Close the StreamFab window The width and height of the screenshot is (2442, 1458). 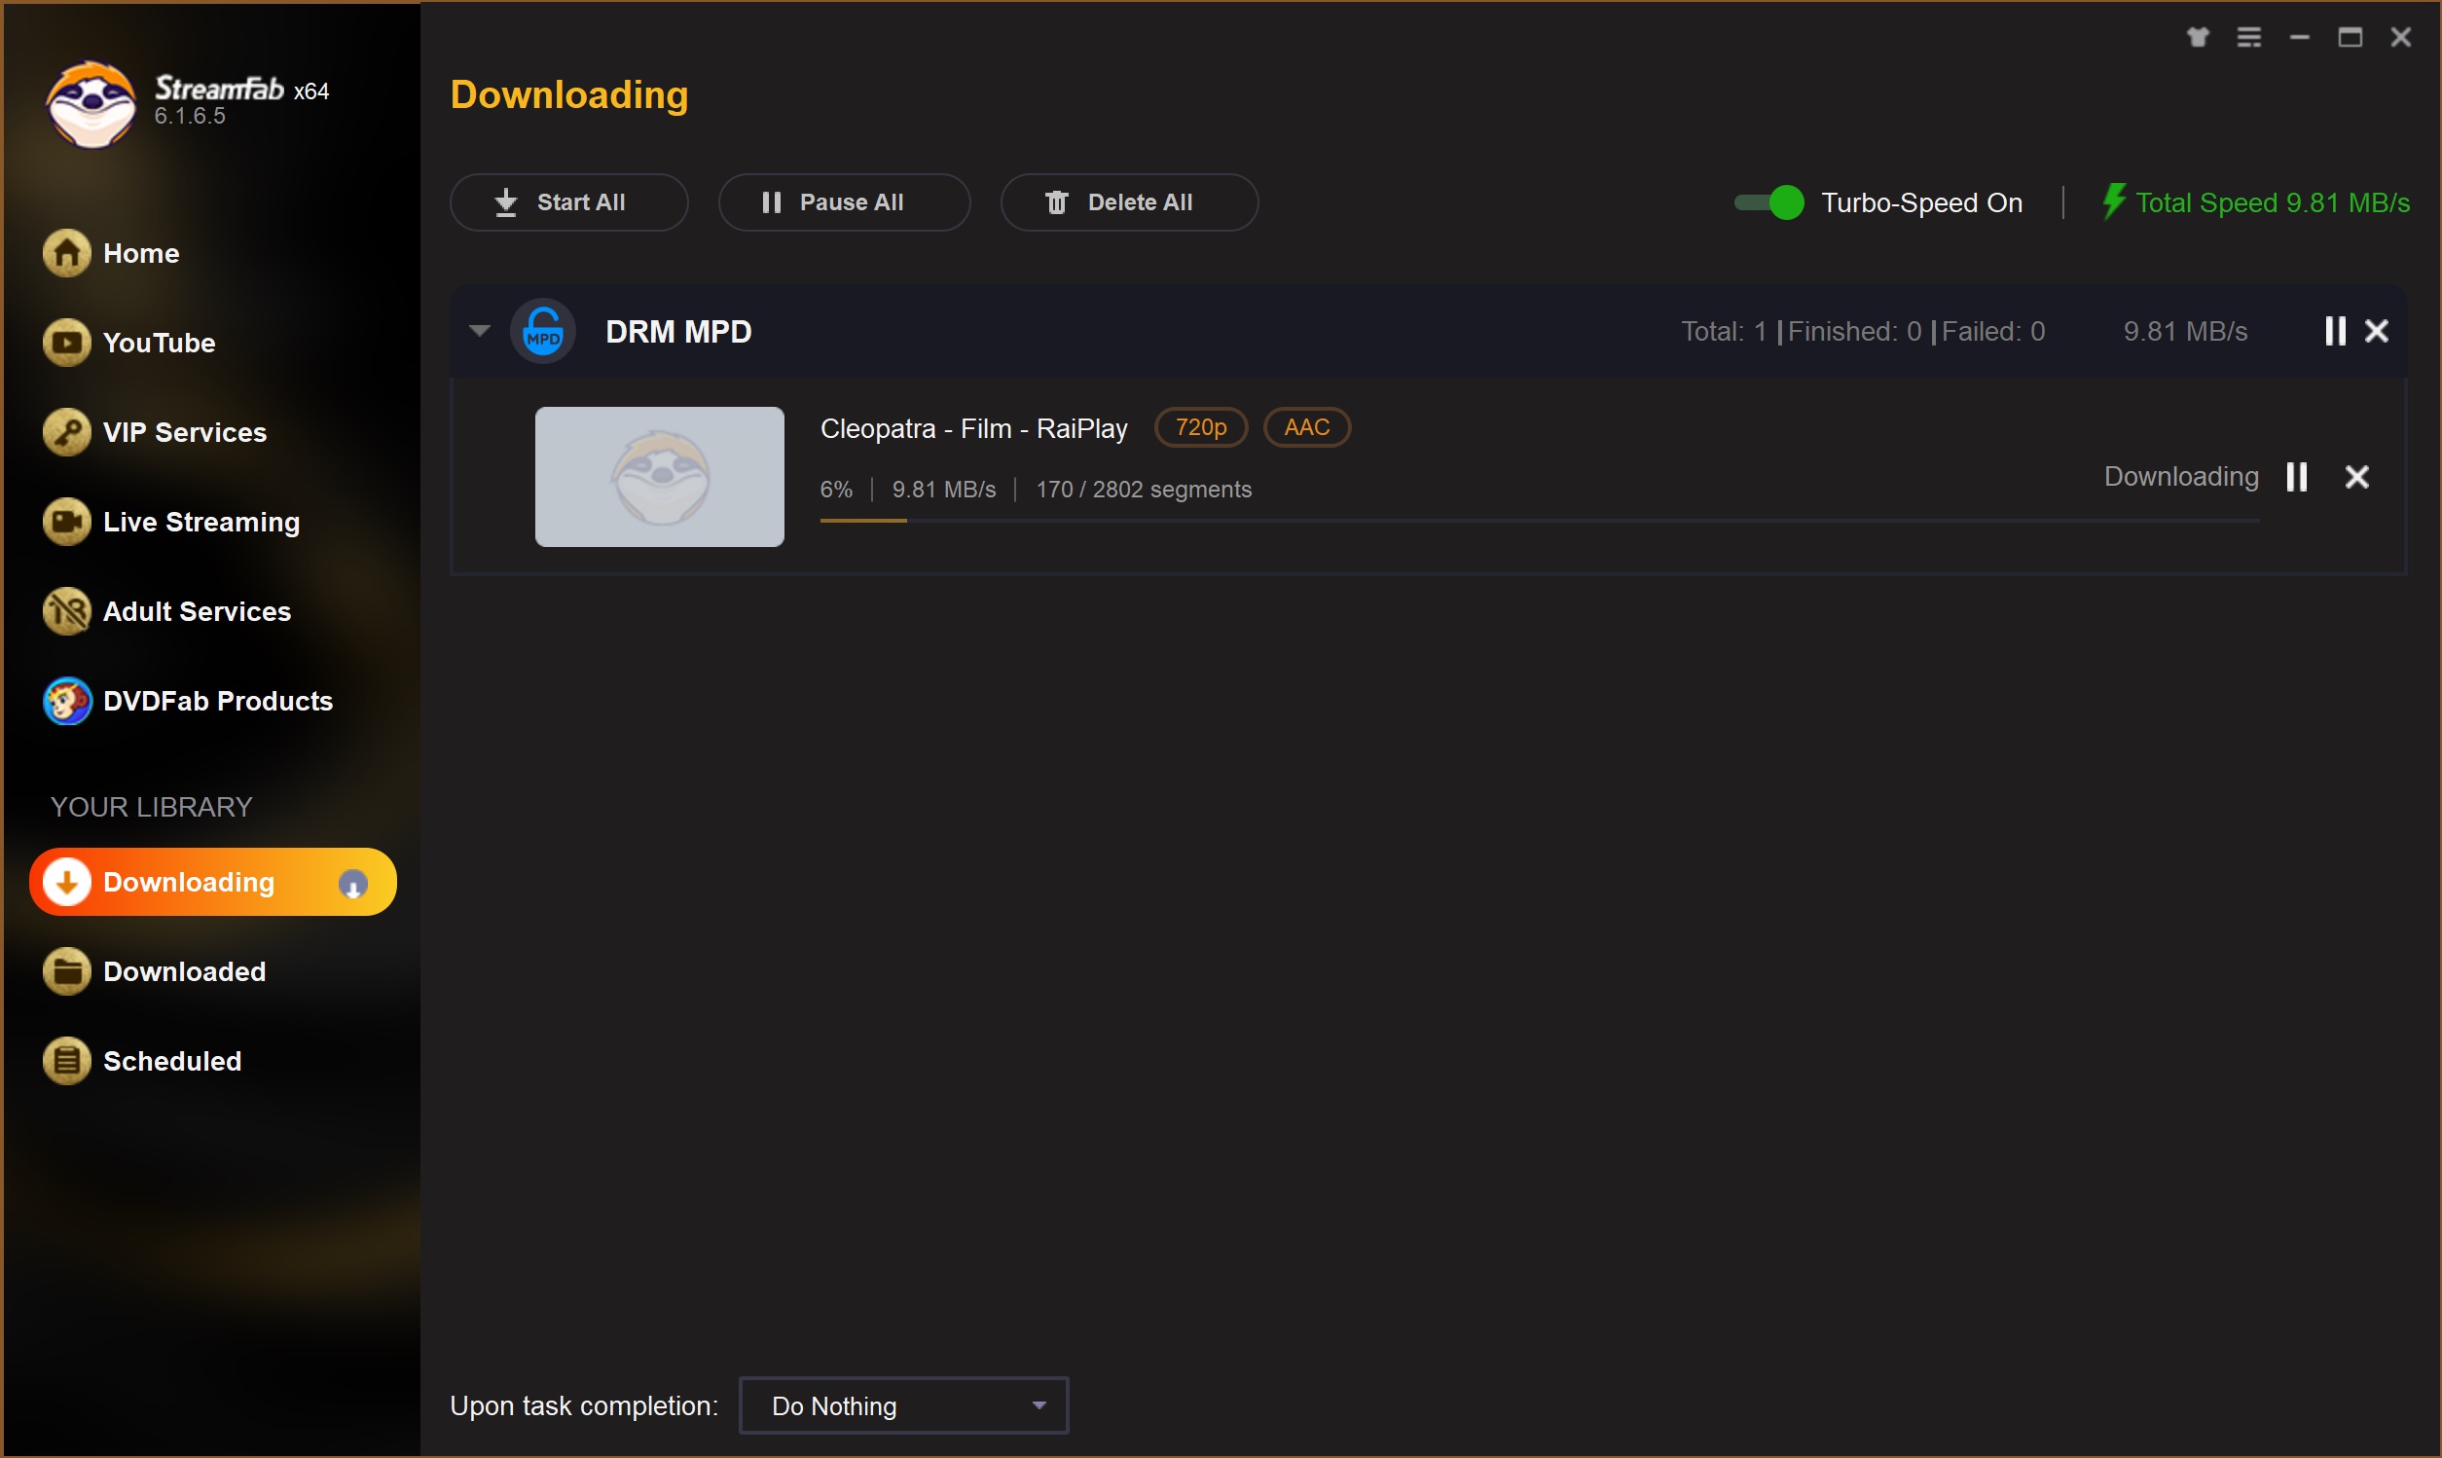tap(2401, 37)
